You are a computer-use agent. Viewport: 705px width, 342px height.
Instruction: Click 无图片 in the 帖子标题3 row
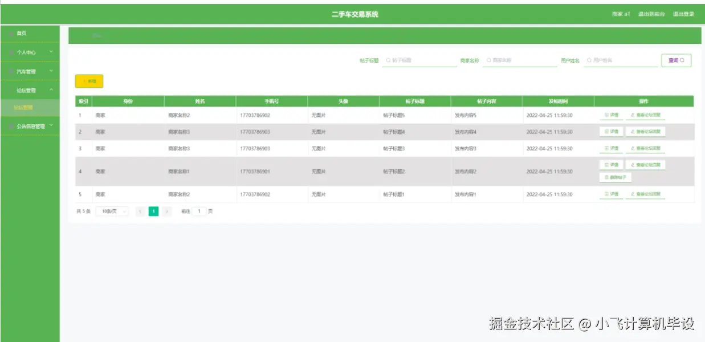(x=319, y=148)
